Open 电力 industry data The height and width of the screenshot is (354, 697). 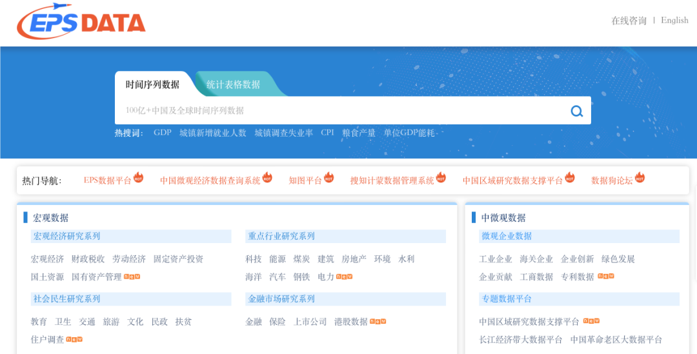point(326,277)
